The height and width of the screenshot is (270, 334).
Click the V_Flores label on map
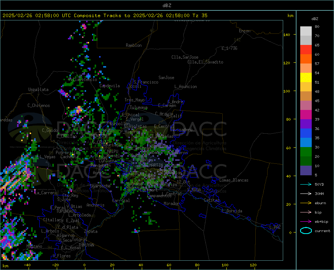pos(62,256)
